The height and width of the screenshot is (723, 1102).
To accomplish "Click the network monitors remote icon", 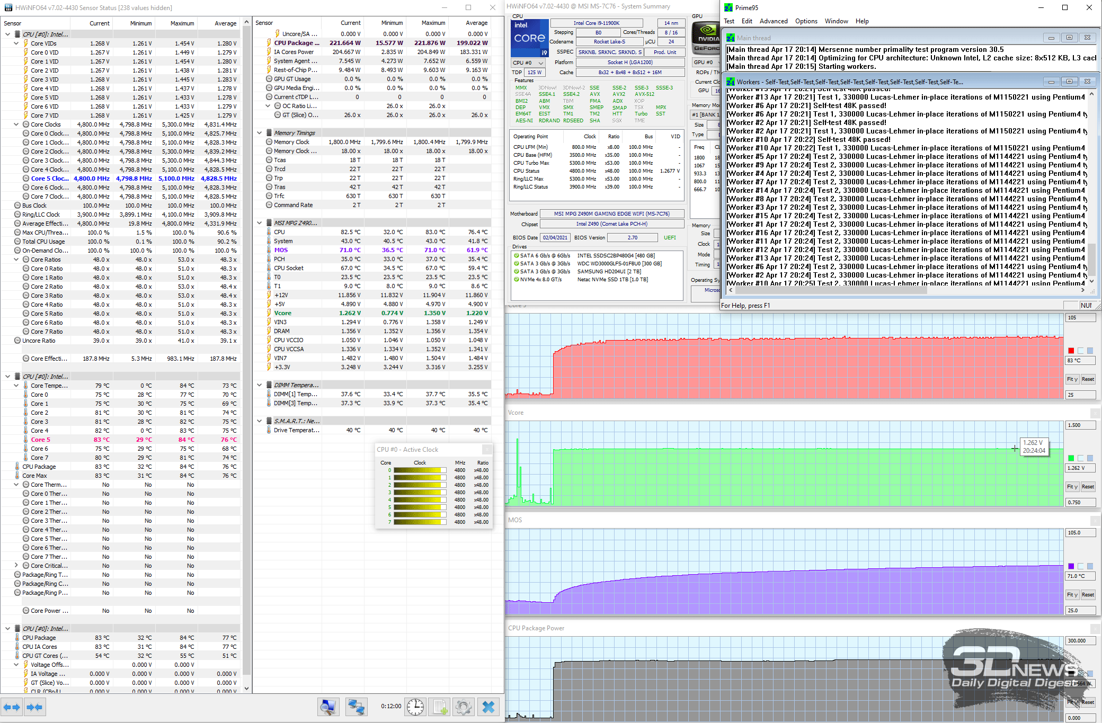I will tap(356, 707).
